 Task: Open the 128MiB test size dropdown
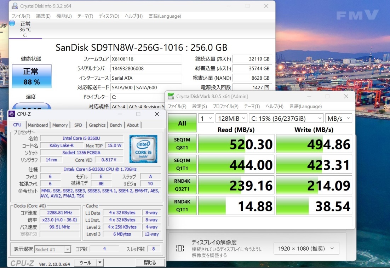[x=231, y=118]
